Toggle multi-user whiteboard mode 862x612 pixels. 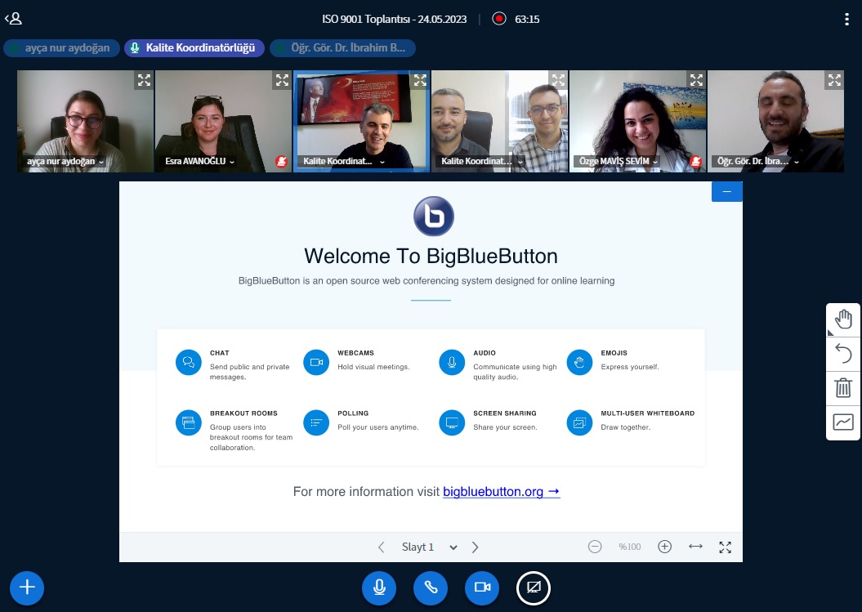842,422
